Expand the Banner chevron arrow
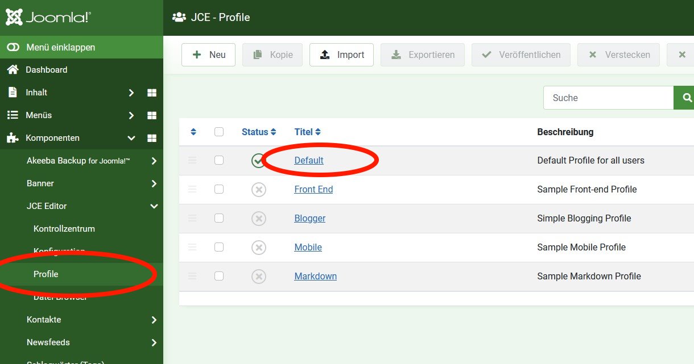Image resolution: width=694 pixels, height=364 pixels. [x=154, y=183]
